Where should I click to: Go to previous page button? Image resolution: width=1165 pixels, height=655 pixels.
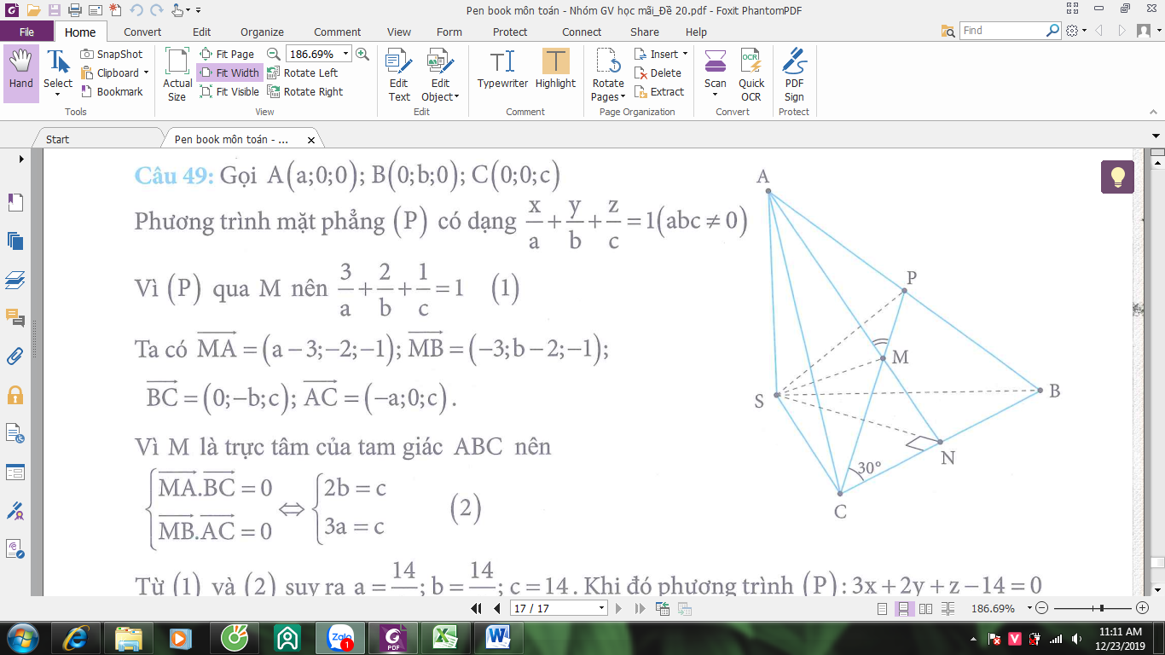(x=498, y=608)
